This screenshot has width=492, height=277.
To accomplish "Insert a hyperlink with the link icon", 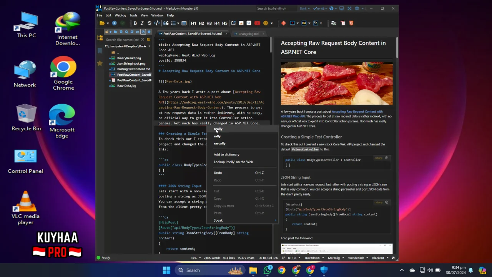I will (x=233, y=23).
